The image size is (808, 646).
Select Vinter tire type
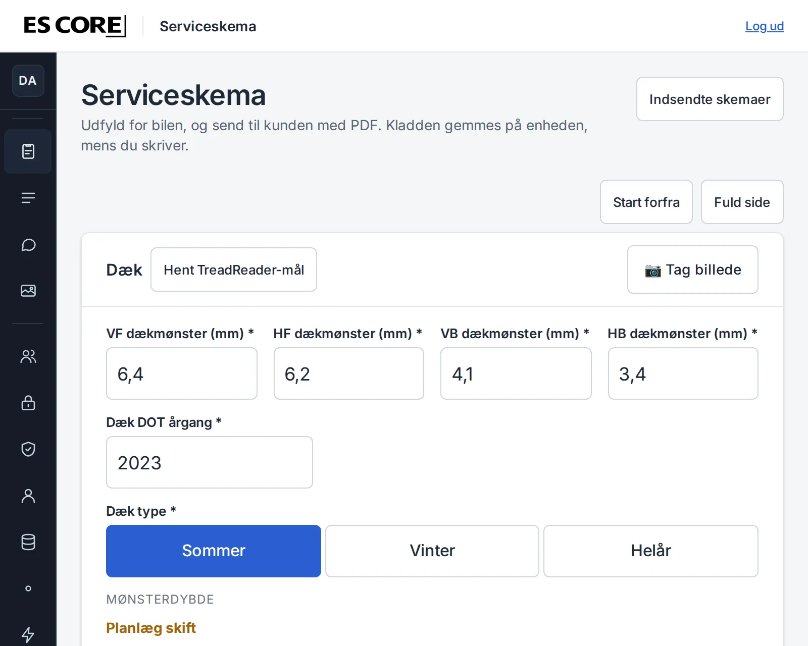[432, 551]
